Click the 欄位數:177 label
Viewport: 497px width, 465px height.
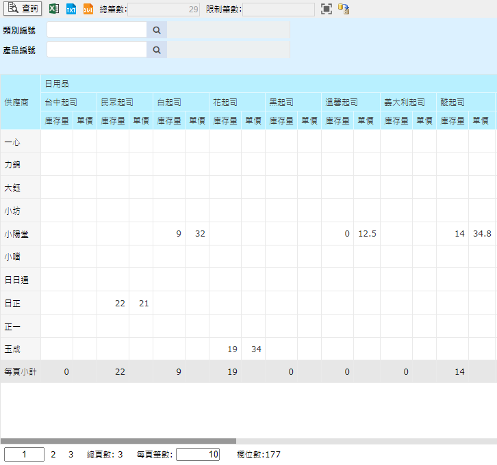point(259,455)
